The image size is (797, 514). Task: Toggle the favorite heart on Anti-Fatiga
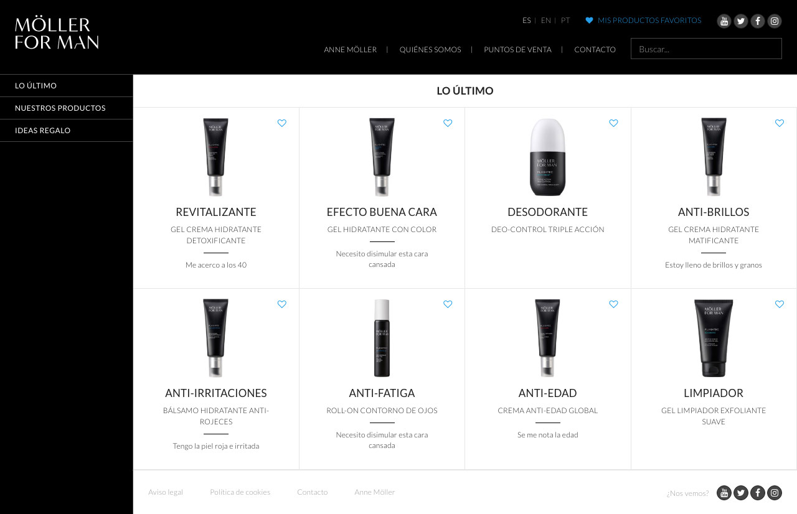tap(448, 304)
